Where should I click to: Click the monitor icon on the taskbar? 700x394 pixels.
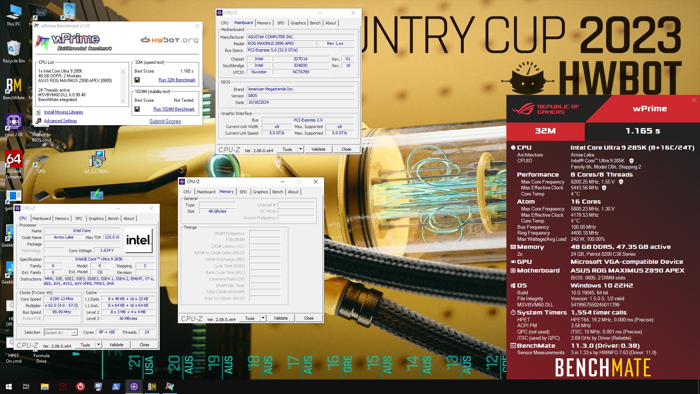click(x=98, y=387)
